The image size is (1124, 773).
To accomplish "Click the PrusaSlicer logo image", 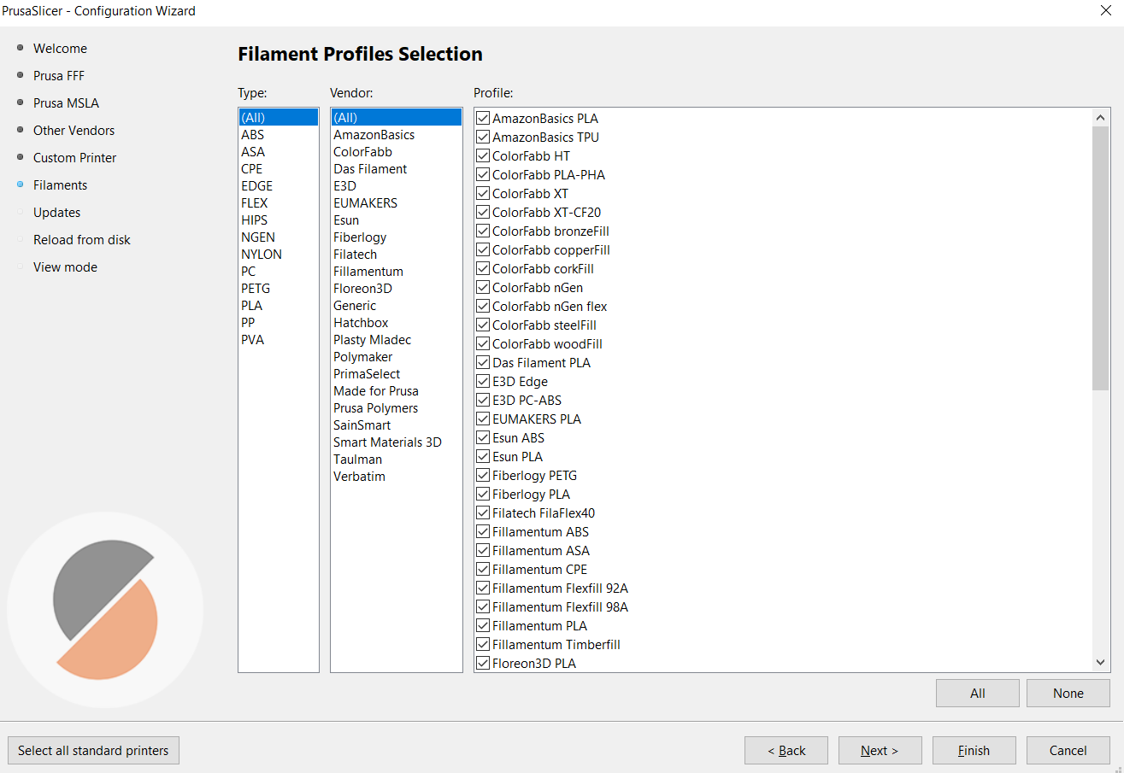I will (x=105, y=609).
